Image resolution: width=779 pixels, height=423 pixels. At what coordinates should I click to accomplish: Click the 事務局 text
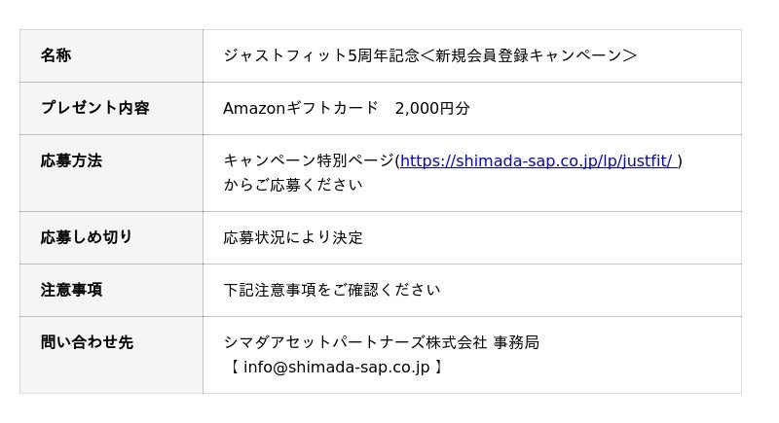click(x=516, y=342)
